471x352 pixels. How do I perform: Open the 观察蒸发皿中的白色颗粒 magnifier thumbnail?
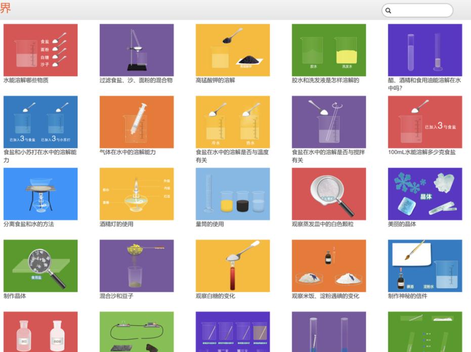[329, 194]
